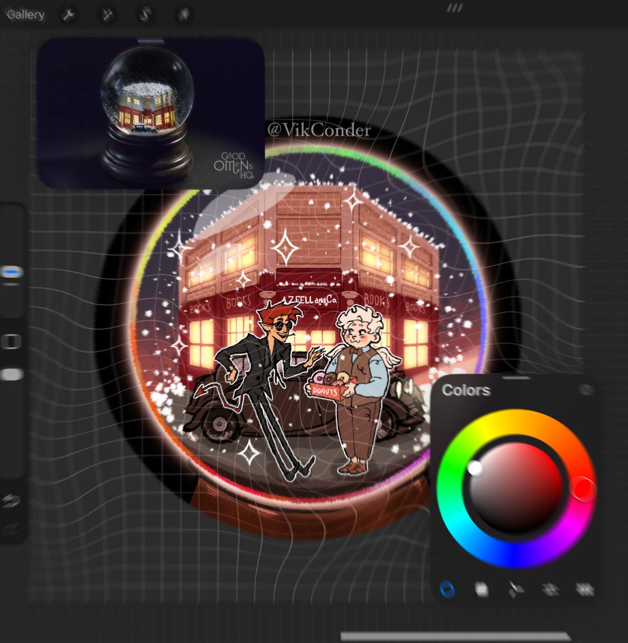Click the three-slash marks in the top bar

pyautogui.click(x=455, y=8)
